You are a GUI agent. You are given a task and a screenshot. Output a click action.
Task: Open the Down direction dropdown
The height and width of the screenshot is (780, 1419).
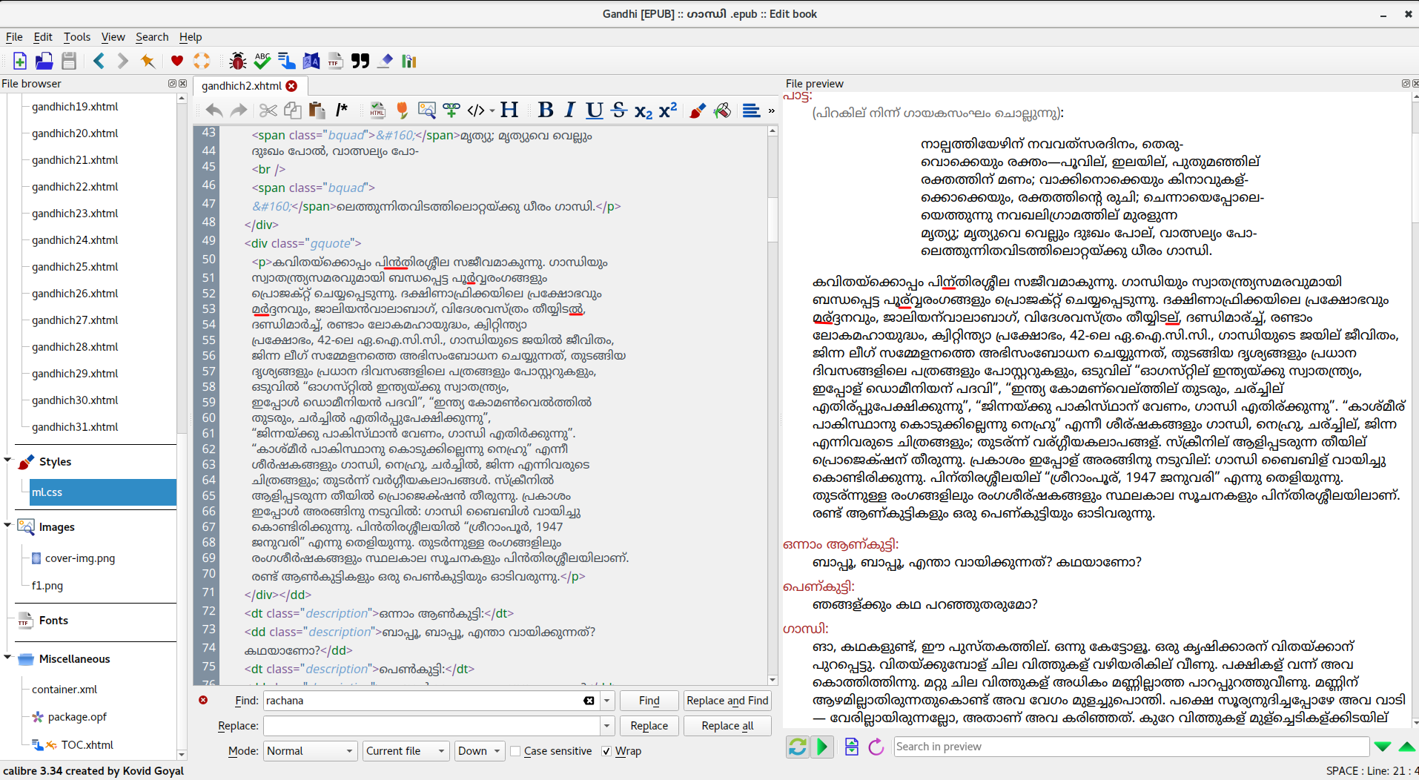[x=480, y=751]
